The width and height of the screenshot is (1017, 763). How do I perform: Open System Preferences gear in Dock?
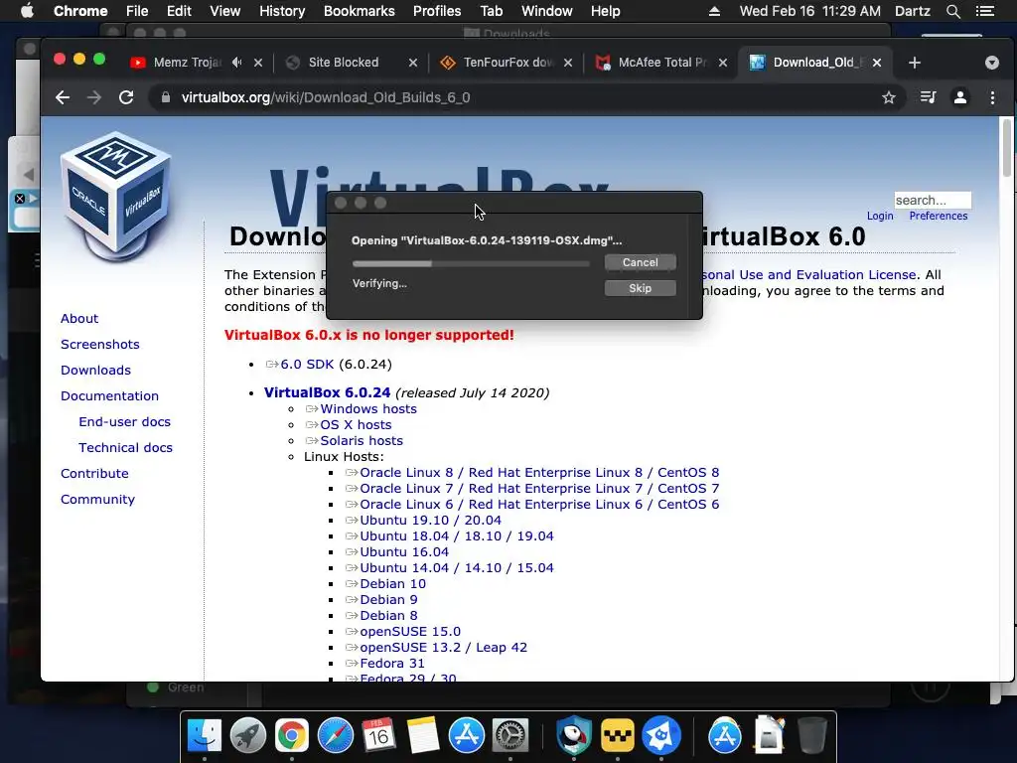pos(510,736)
